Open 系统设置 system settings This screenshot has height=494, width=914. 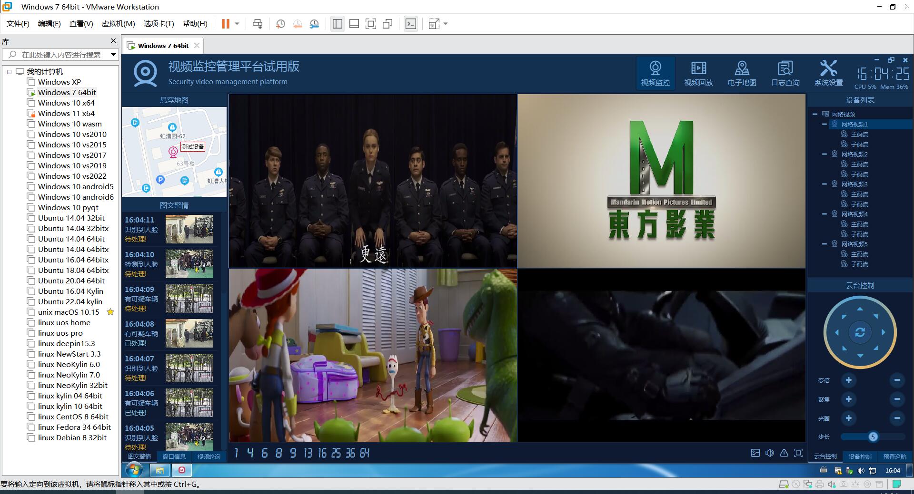[828, 73]
